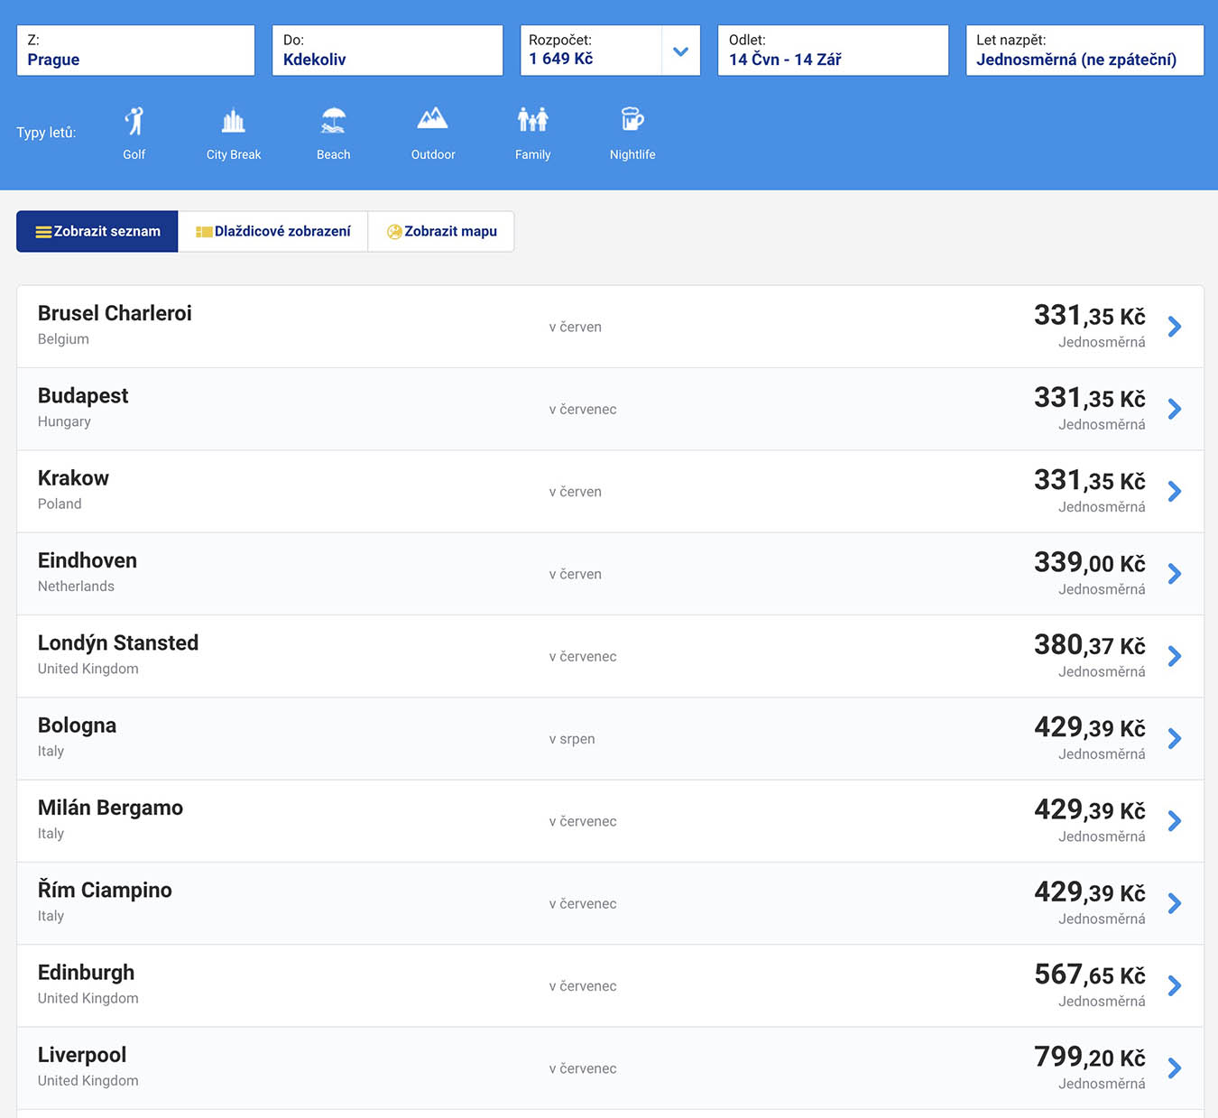1218x1118 pixels.
Task: Choose the Nightlife beer mug icon
Action: tap(632, 119)
